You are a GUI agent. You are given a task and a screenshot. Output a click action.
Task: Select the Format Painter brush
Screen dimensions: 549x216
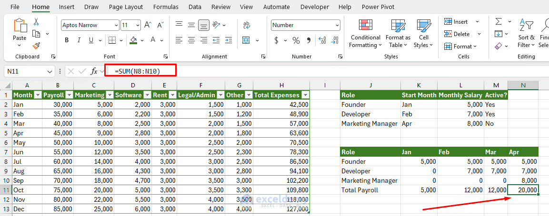click(36, 46)
